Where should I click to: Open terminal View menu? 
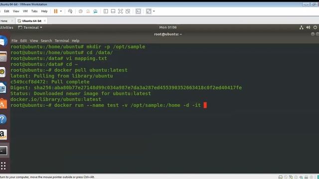[34, 41]
